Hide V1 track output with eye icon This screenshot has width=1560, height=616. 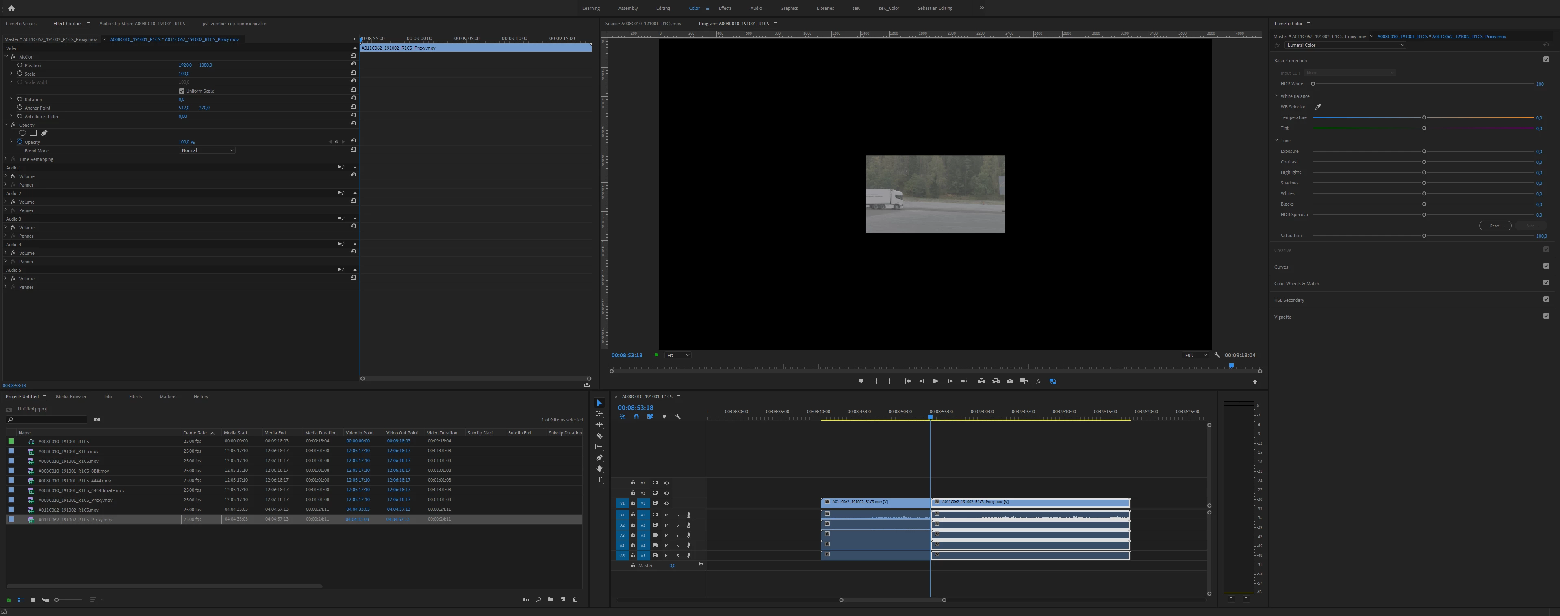point(666,503)
